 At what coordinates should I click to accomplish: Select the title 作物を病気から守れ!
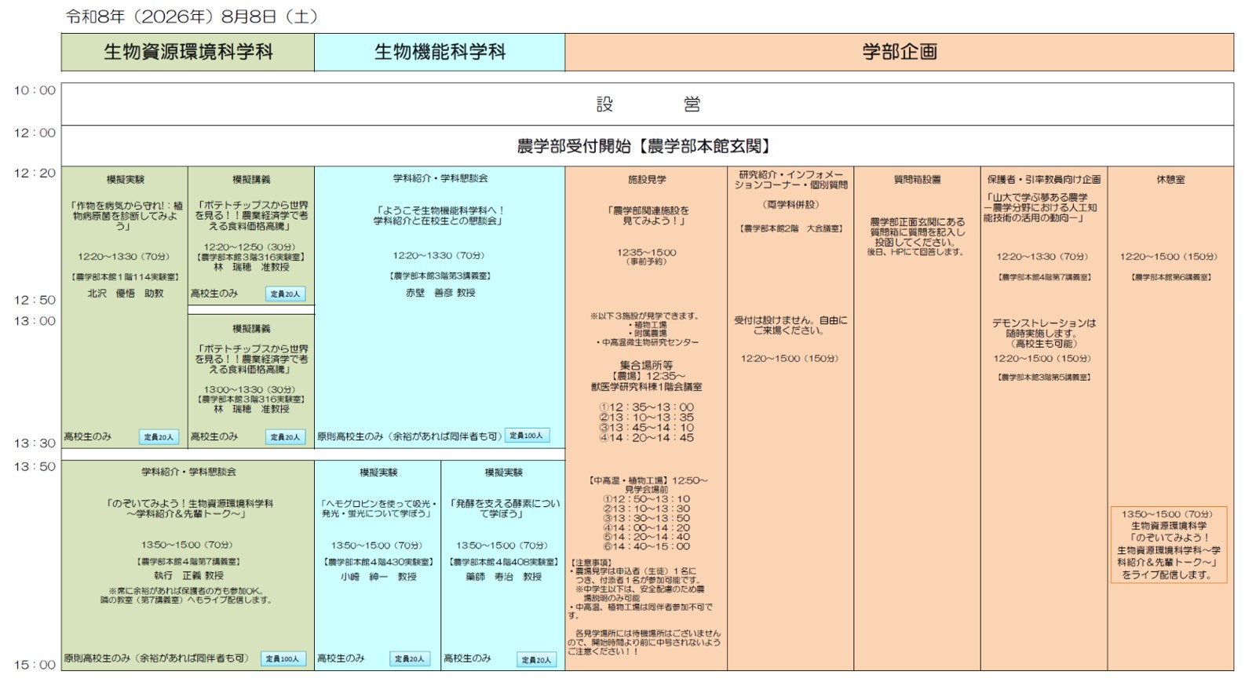click(125, 215)
